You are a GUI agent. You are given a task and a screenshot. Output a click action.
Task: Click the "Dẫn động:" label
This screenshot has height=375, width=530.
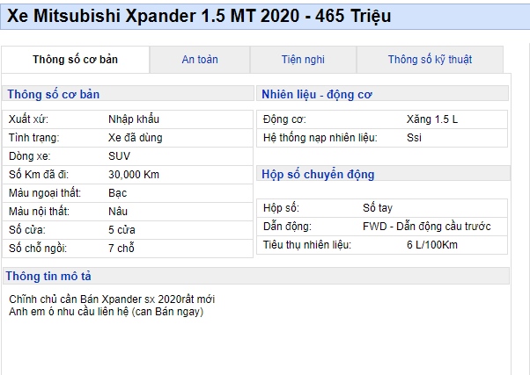pos(287,227)
